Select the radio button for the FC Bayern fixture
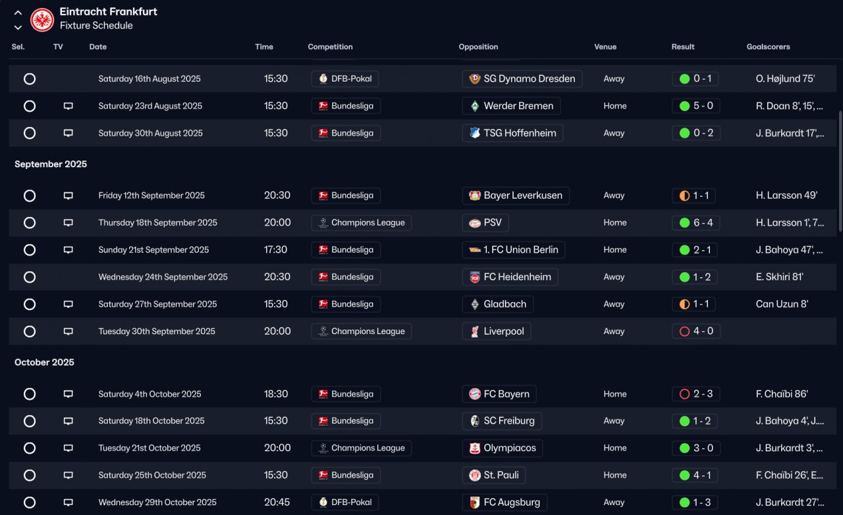843x515 pixels. (x=30, y=394)
